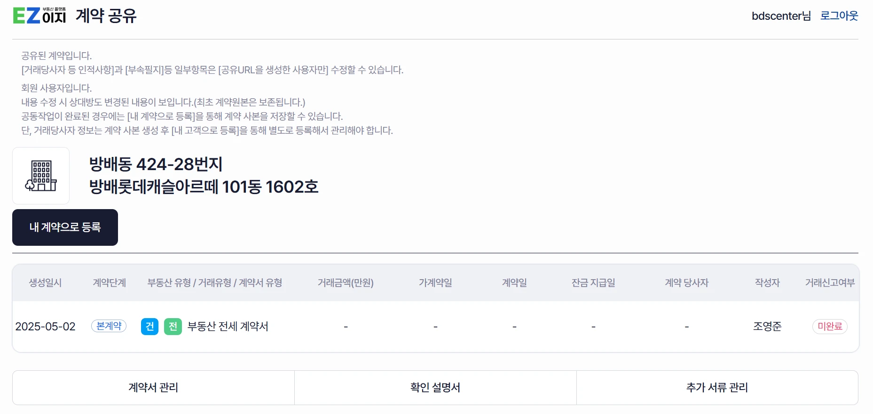Viewport: 873px width, 414px height.
Task: Switch to the 확인 설명서 tab
Action: pos(435,388)
